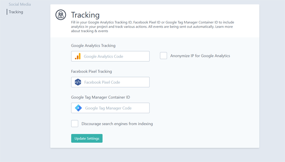The width and height of the screenshot is (285, 162).
Task: Click the tracking description paragraph text
Action: pyautogui.click(x=152, y=27)
